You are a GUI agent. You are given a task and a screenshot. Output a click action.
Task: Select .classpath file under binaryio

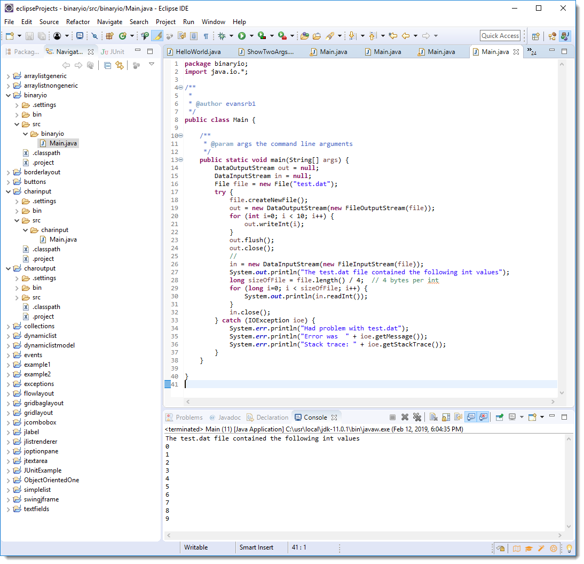[42, 153]
